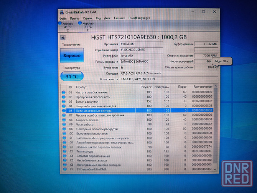Click the attribute list scroll down arrow
This screenshot has height=193, width=257.
(x=215, y=169)
